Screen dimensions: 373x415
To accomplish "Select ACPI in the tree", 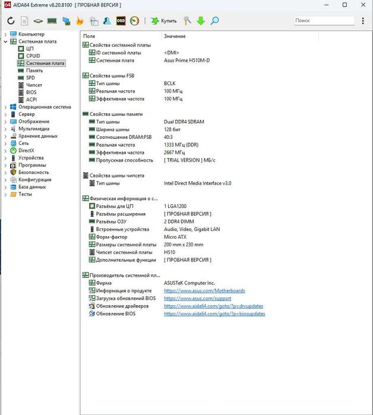I will tap(31, 100).
